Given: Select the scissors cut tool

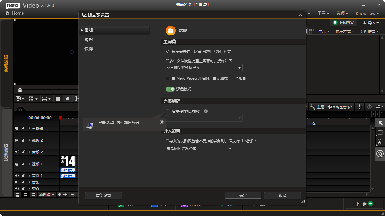Looking at the screenshot, I should 380,142.
